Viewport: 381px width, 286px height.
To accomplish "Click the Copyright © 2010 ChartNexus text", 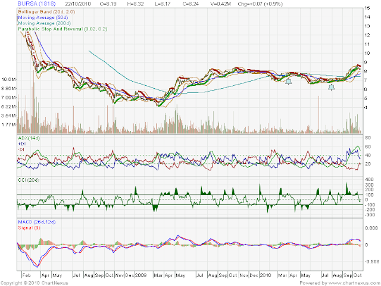I will pyautogui.click(x=35, y=283).
